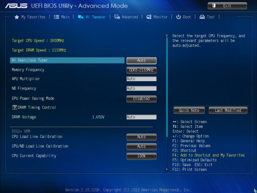The height and width of the screenshot is (193, 257).
Task: Select CPU Current Capability label
Action: tap(34, 156)
